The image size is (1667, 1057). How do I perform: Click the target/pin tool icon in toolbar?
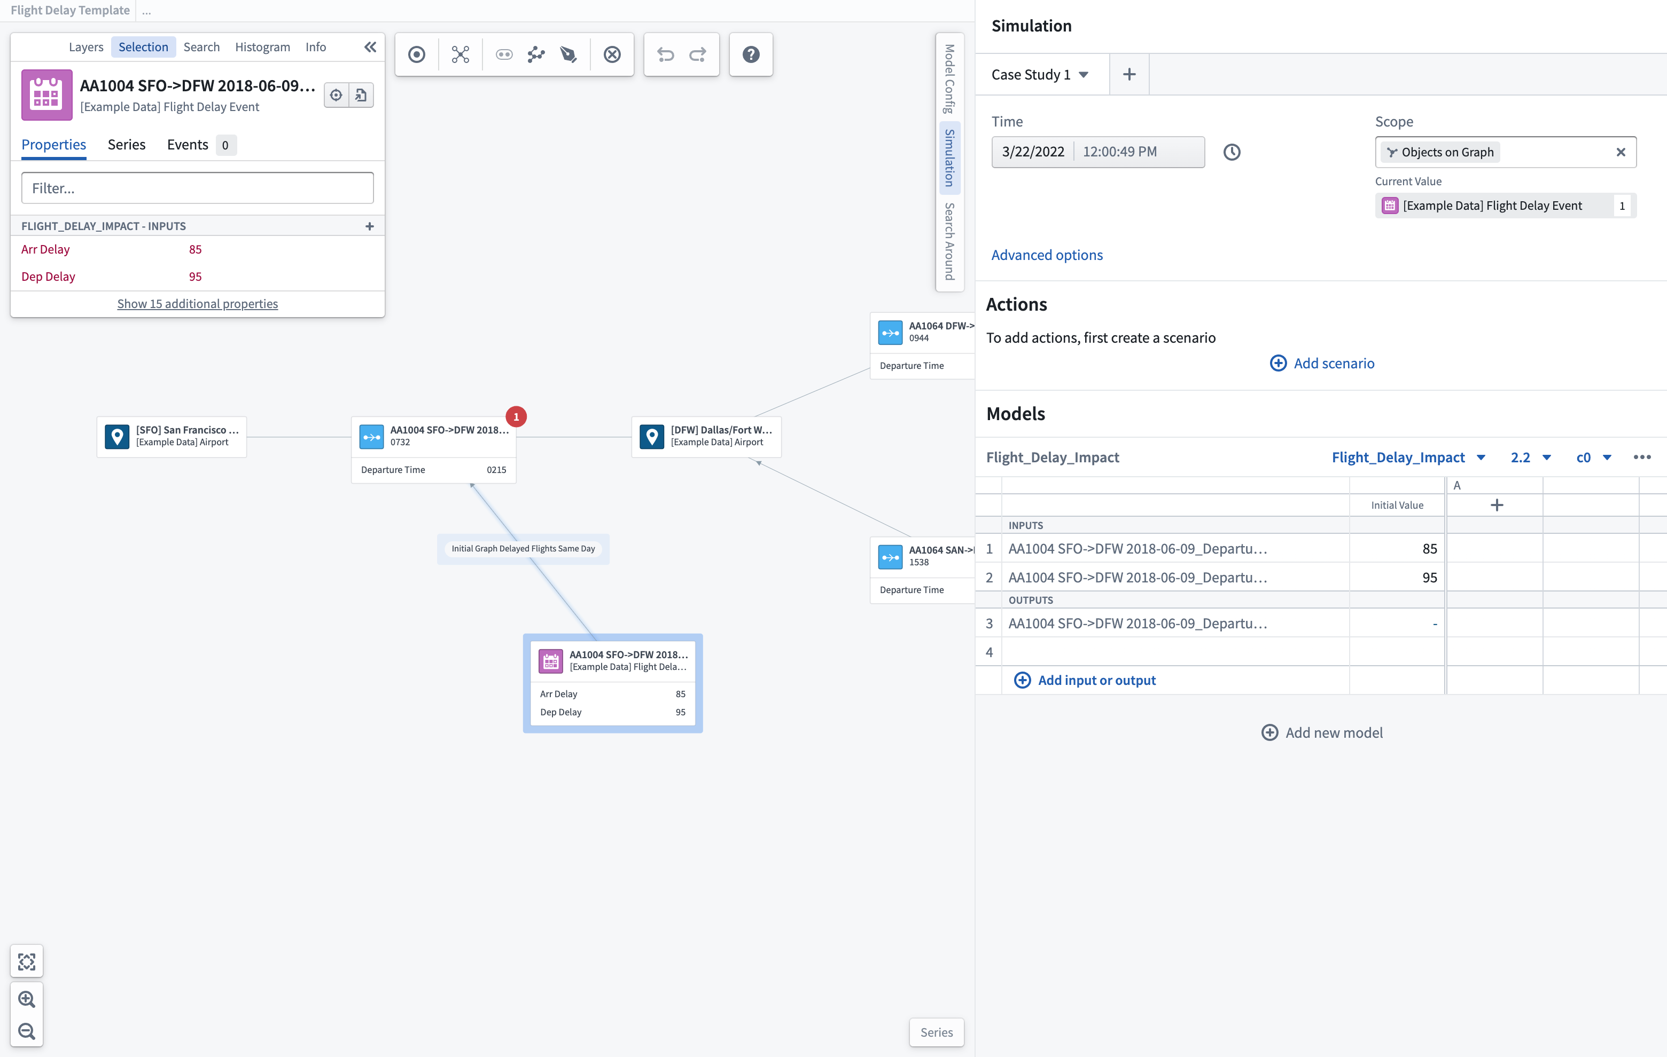point(417,53)
